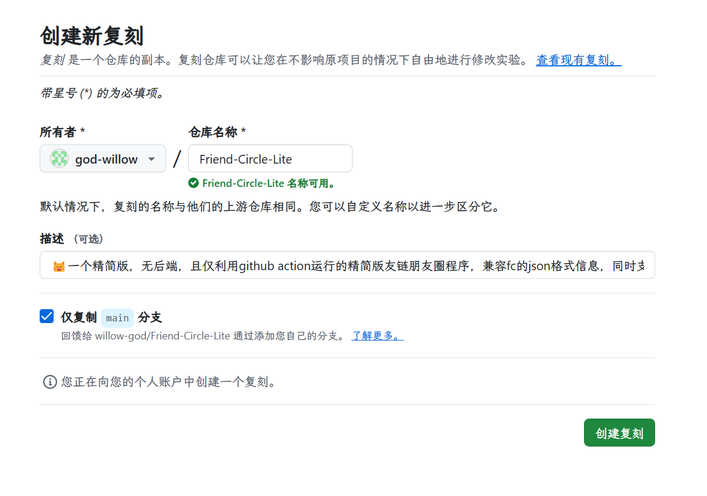Focus the repository name field Friend-Circle-Lite

pos(270,159)
